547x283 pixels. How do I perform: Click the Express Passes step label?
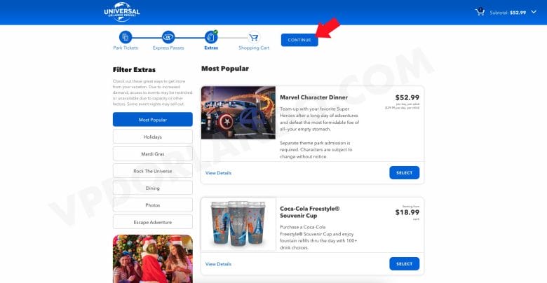(168, 48)
